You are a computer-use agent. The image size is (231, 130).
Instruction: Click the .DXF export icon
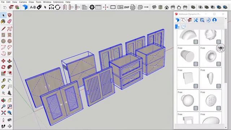(x=126, y=7)
